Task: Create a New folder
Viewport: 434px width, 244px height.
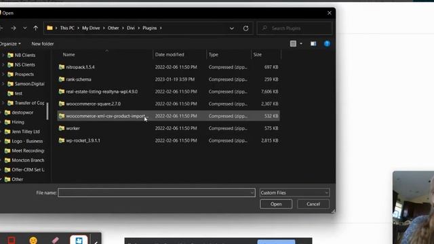Action: pyautogui.click(x=43, y=43)
